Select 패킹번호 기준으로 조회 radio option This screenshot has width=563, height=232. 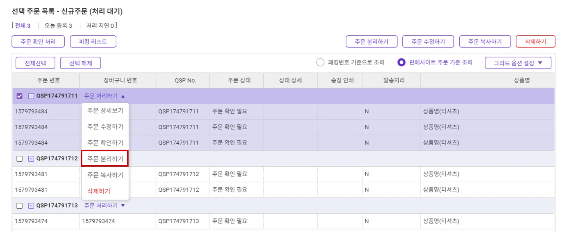pyautogui.click(x=320, y=62)
